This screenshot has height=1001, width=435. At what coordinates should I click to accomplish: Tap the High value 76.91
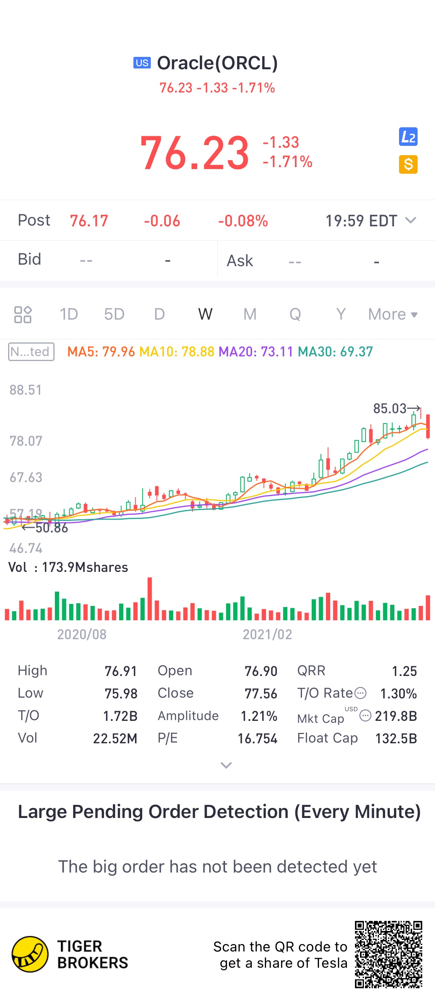121,671
